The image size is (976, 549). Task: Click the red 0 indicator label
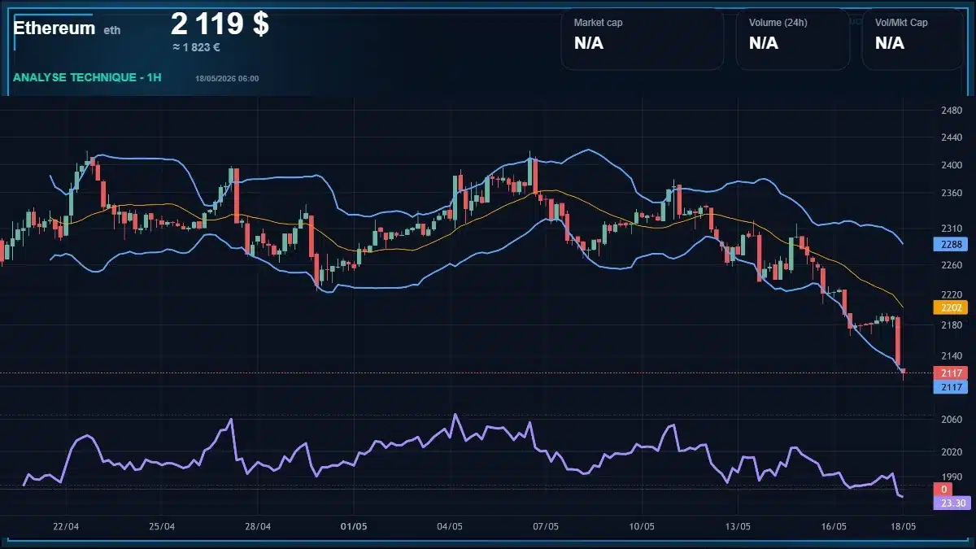click(x=943, y=490)
